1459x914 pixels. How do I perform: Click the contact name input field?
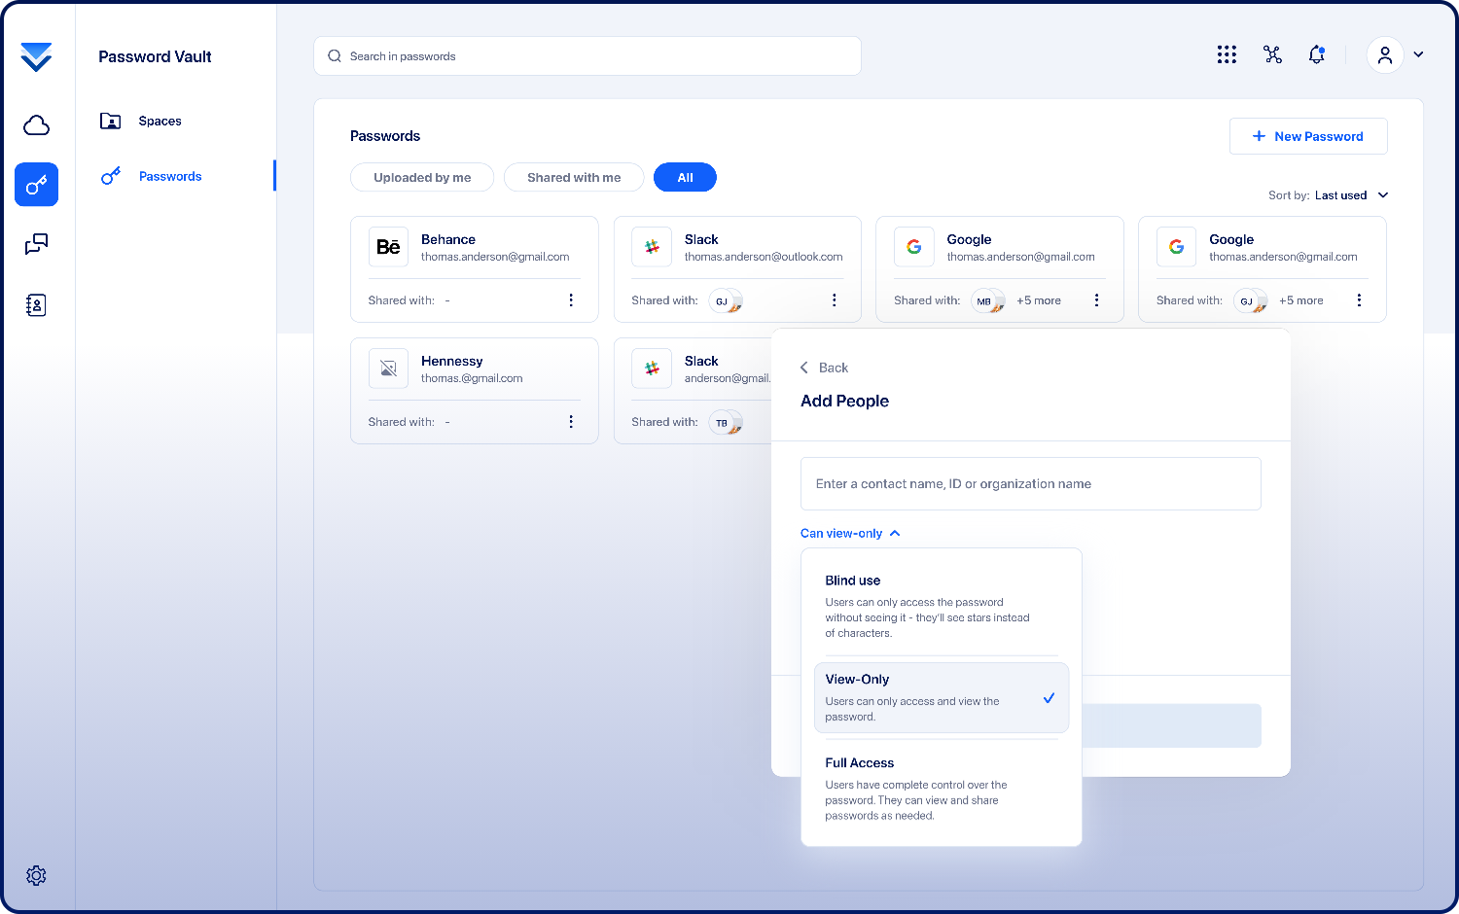tap(1030, 483)
